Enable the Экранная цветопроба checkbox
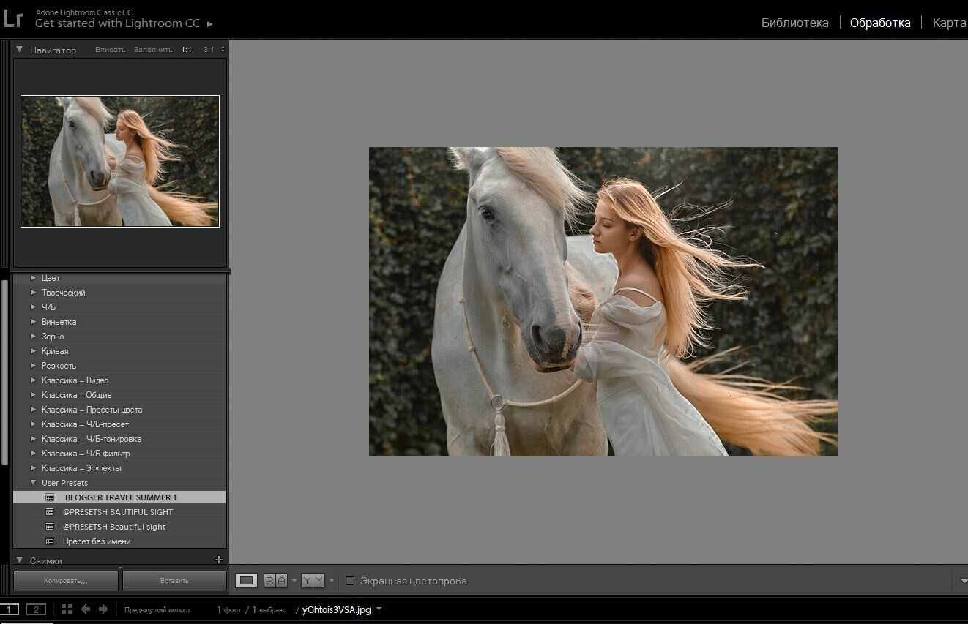Viewport: 968px width, 624px height. point(350,581)
